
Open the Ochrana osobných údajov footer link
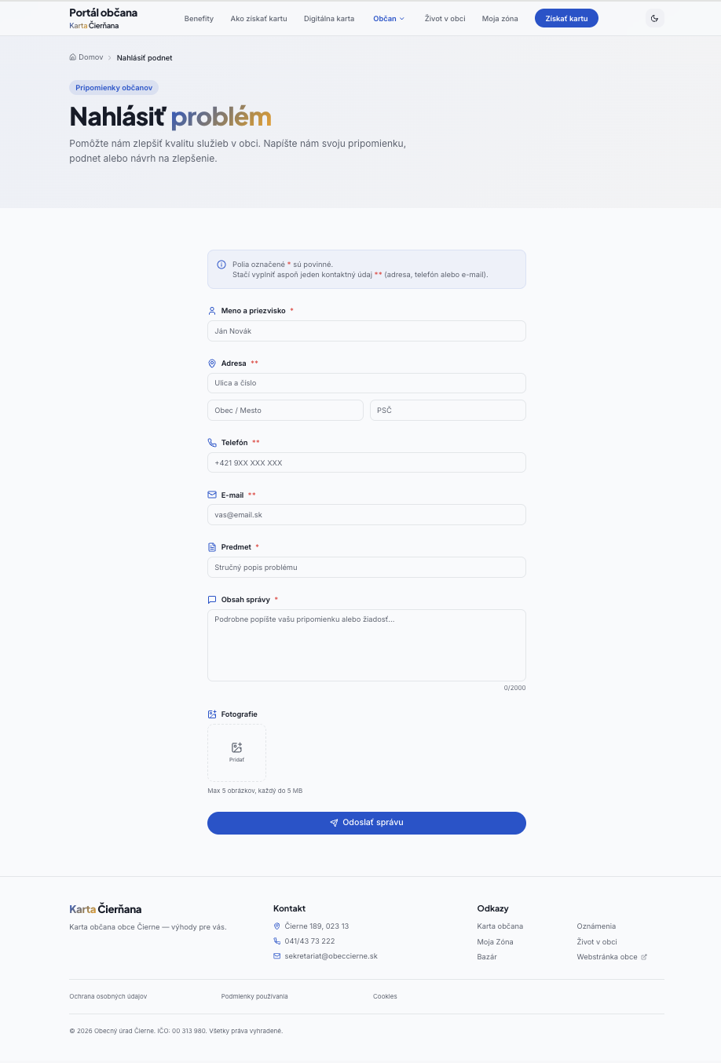pyautogui.click(x=108, y=996)
